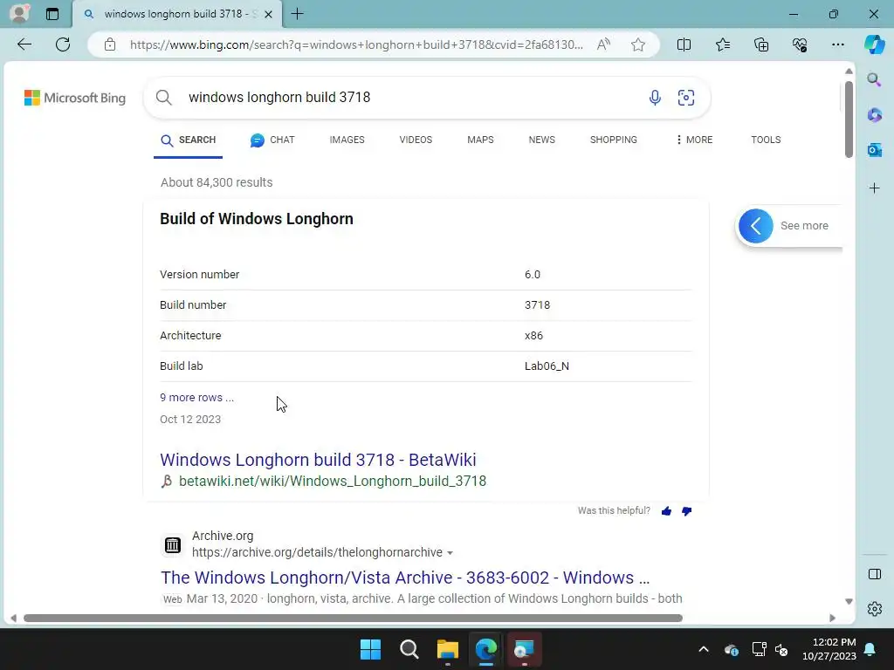Click the vertical scrollbar thumb
The image size is (894, 670).
tap(849, 120)
